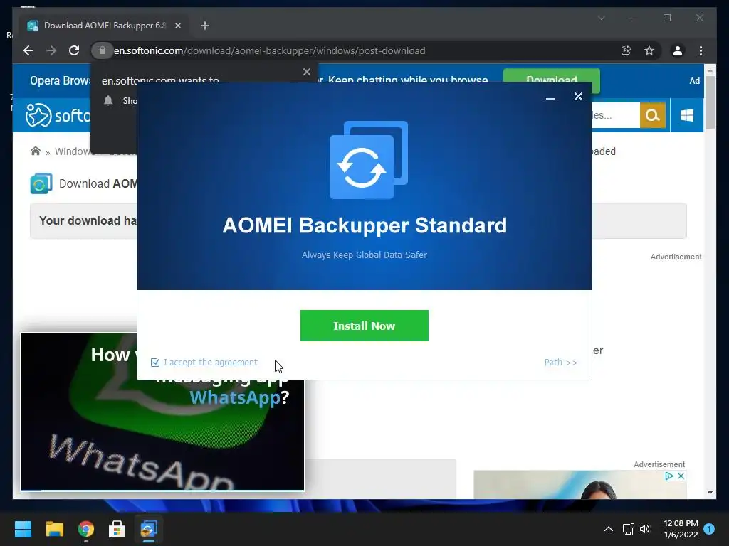Toggle the I accept the agreement checkbox

point(155,363)
